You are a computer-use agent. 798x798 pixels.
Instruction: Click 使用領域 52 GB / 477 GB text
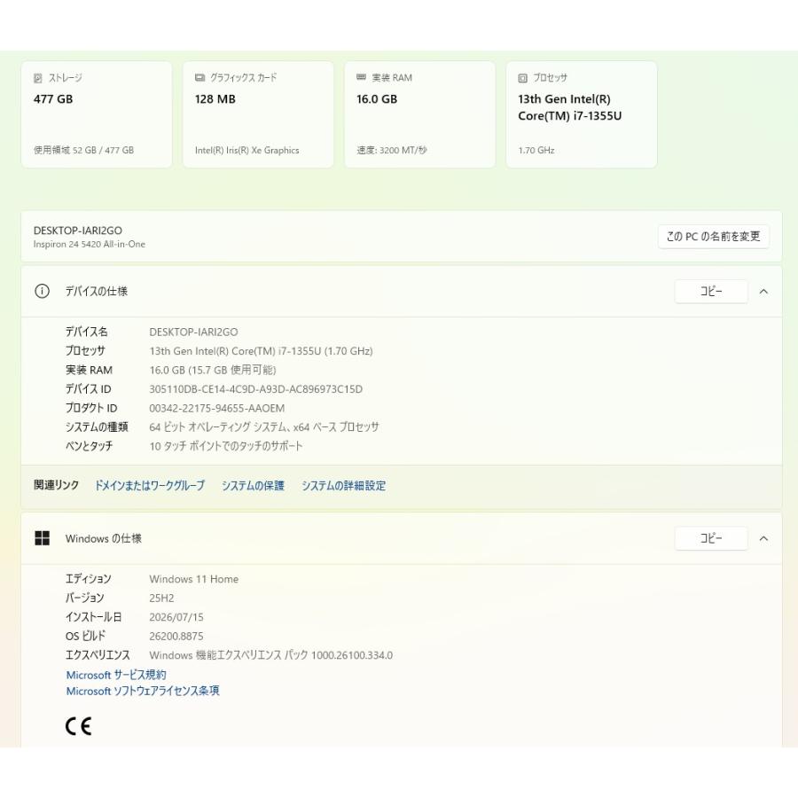pos(84,150)
